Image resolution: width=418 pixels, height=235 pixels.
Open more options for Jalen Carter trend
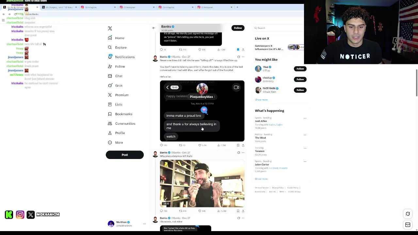pyautogui.click(x=305, y=162)
